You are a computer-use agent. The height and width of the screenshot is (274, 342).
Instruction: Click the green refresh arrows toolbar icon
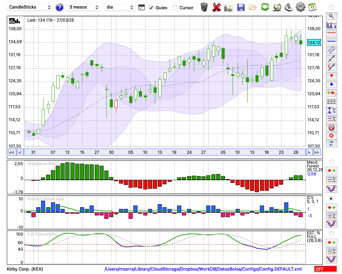tap(265, 7)
